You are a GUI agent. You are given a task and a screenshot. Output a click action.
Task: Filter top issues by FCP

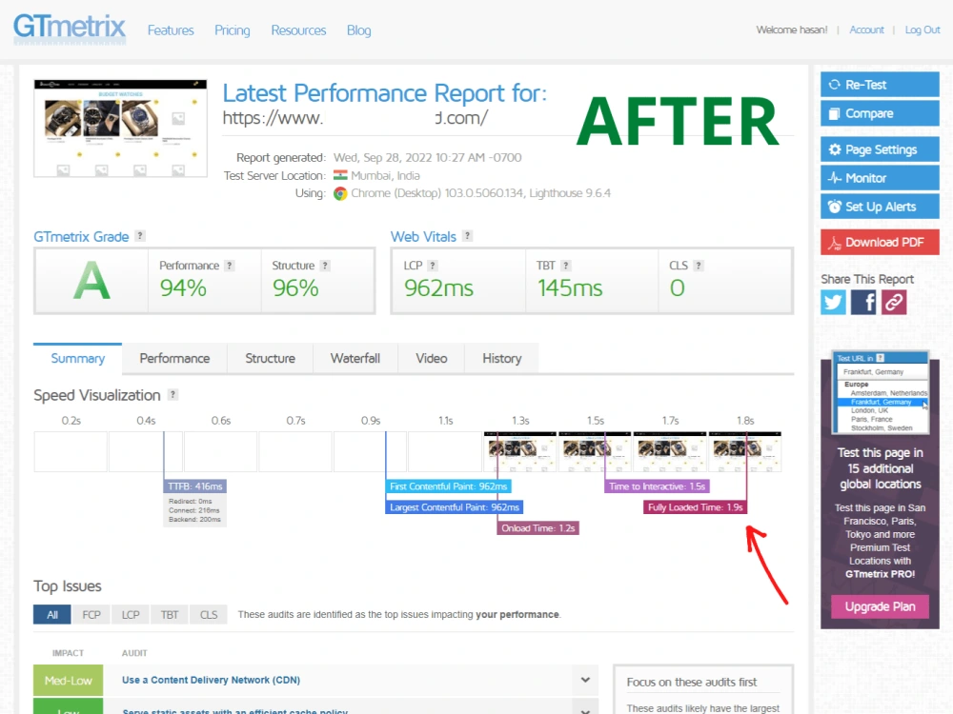coord(91,614)
